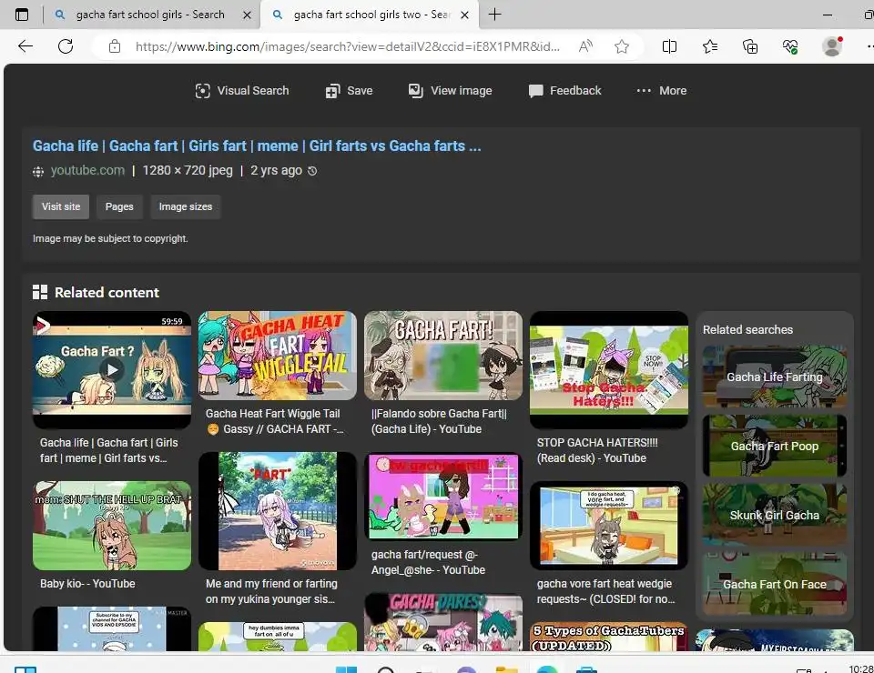Viewport: 874px width, 673px height.
Task: Click the history clock icon next to '2 yrs ago'
Action: click(x=312, y=171)
